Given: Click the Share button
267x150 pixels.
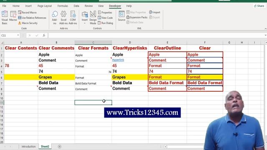Looking at the screenshot, I should [x=259, y=6].
